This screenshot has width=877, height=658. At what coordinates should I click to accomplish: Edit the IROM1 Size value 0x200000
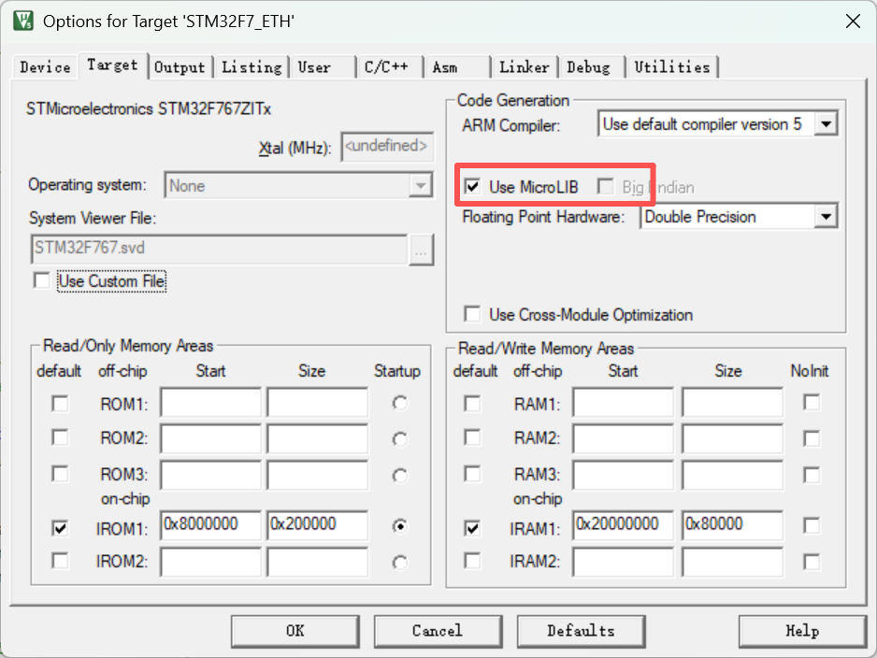click(317, 525)
